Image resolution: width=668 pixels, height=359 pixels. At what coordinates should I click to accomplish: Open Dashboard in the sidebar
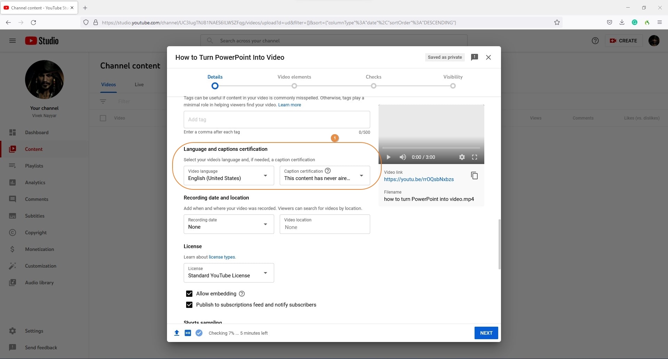click(x=45, y=132)
